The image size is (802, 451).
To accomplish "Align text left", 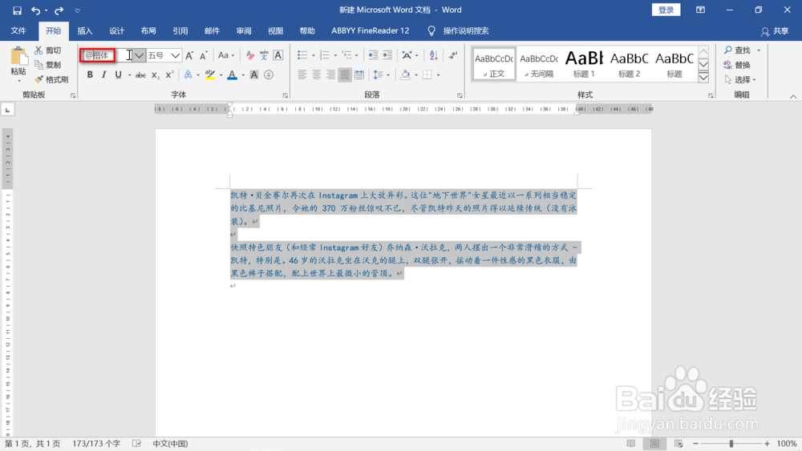I will pos(302,75).
